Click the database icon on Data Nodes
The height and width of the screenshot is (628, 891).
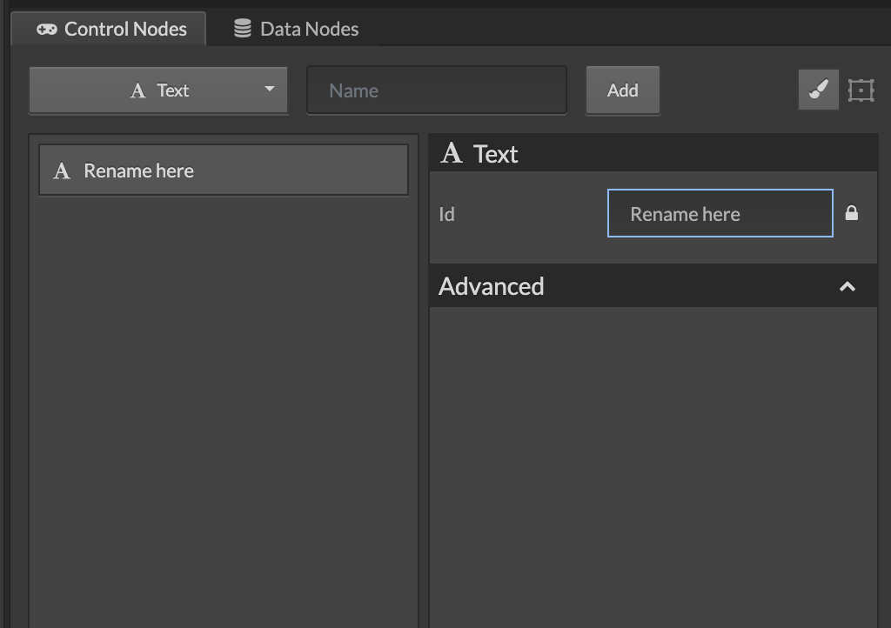pos(243,29)
